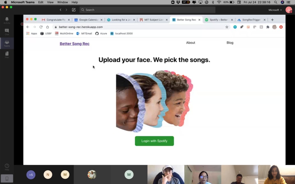Open the Teams profile avatar
Screen dimensions: 295x184
[x=289, y=10]
